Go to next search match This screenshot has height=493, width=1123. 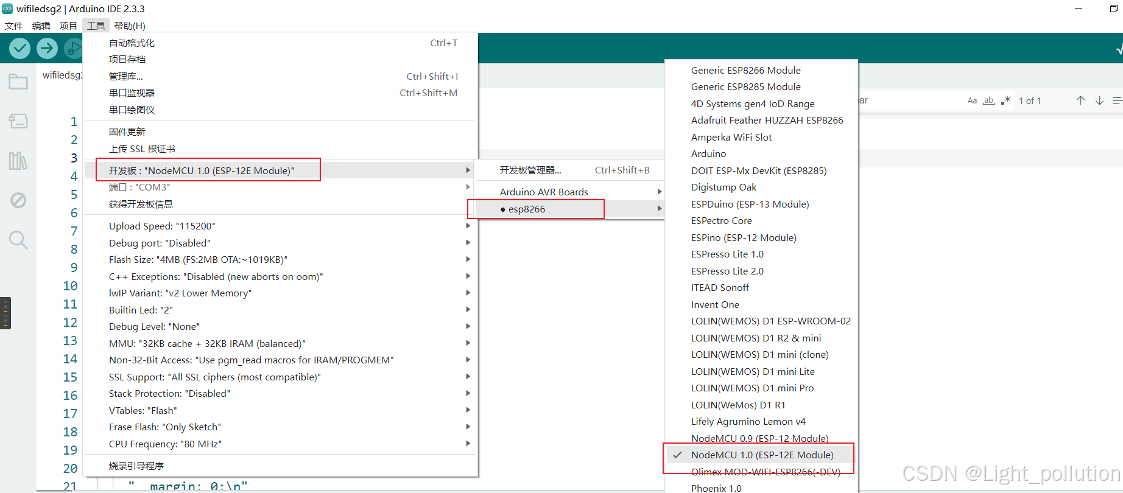1099,100
